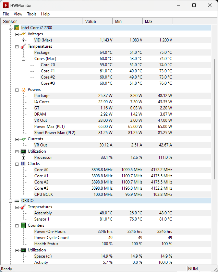This screenshot has height=272, width=218.
Task: Open the Tools menu
Action: (x=32, y=14)
